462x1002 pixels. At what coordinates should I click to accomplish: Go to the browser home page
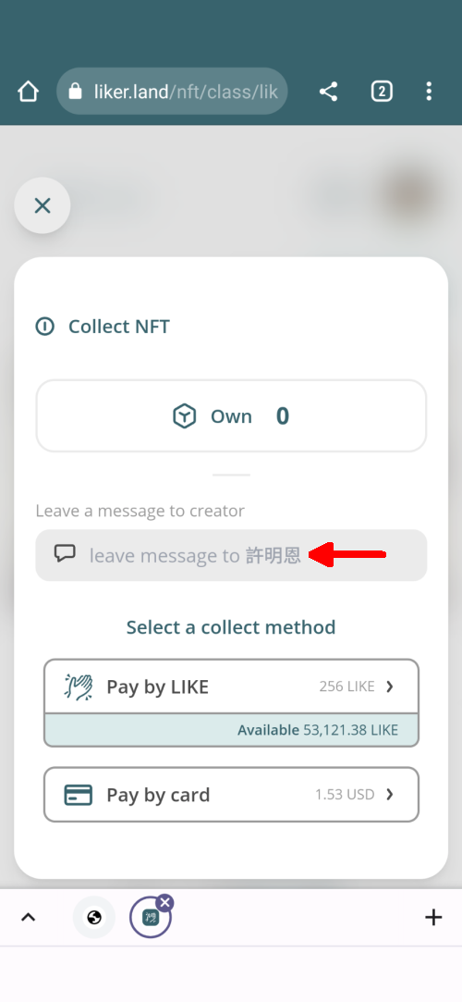[x=28, y=92]
